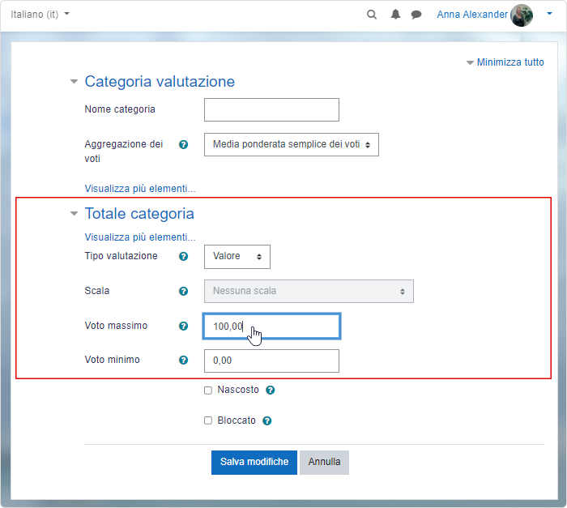Screen dimensions: 567x508
Task: Click into the Nome categoria field
Action: [271, 109]
